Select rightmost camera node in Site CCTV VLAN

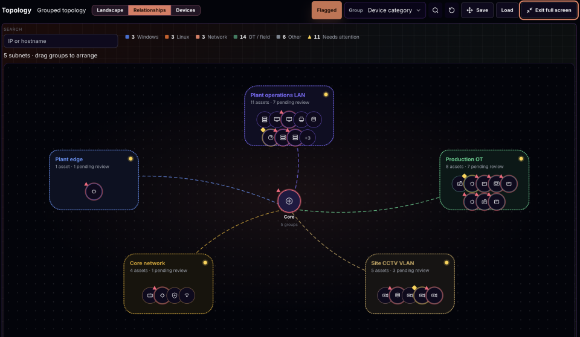point(434,295)
